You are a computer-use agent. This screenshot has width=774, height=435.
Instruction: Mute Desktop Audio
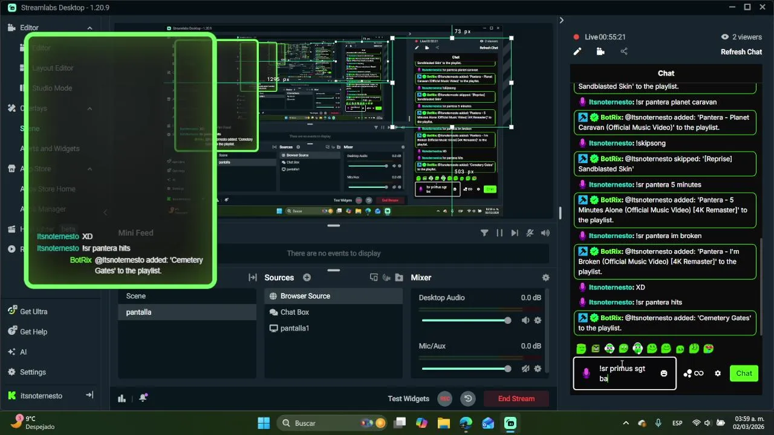525,321
